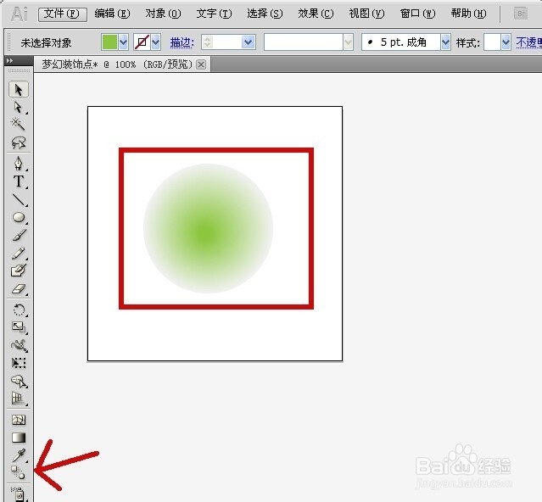Select the Symbol Sprayer tool
The image size is (542, 502).
point(19,494)
